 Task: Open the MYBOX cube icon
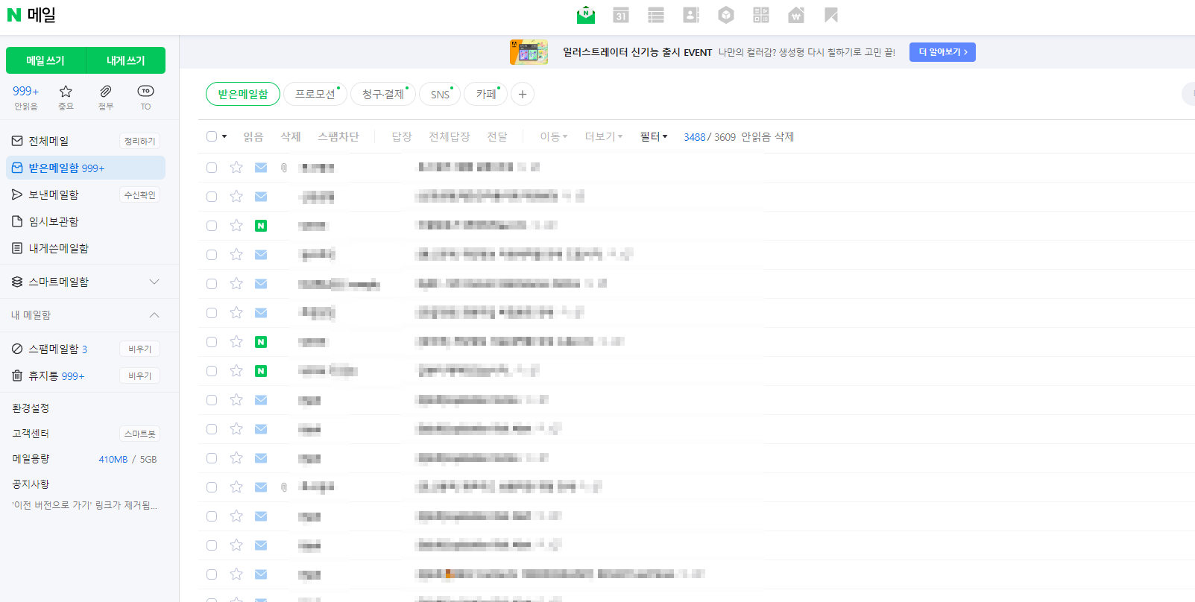726,15
